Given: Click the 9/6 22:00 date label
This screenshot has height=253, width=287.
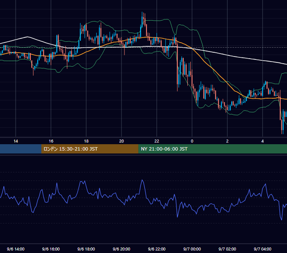Looking at the screenshot, I should point(157,249).
